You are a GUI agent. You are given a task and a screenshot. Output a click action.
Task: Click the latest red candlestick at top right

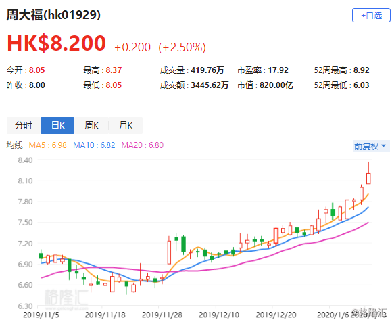pos(368,179)
